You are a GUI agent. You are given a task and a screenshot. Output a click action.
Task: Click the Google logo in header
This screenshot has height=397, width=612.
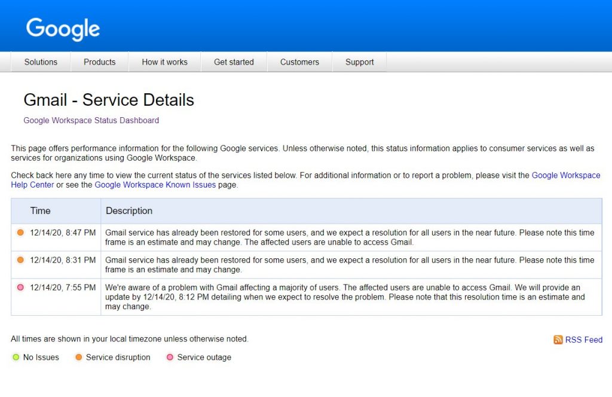point(63,29)
